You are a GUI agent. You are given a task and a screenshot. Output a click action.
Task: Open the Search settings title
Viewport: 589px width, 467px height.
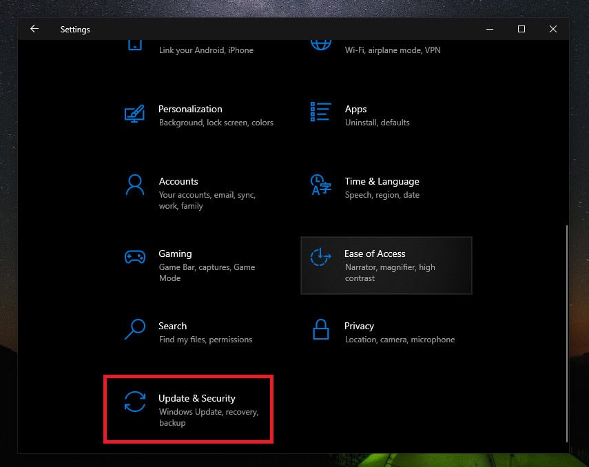pyautogui.click(x=172, y=326)
